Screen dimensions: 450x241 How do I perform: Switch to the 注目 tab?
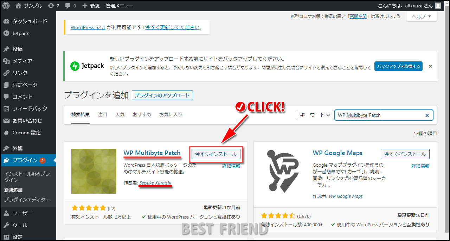pyautogui.click(x=102, y=115)
